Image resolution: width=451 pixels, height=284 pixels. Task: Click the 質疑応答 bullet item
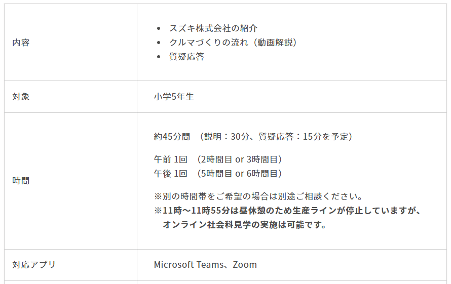click(186, 57)
